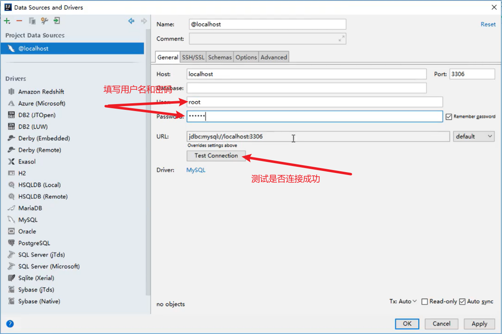Select the PostgreSQL driver icon
The height and width of the screenshot is (334, 502).
[x=11, y=243]
